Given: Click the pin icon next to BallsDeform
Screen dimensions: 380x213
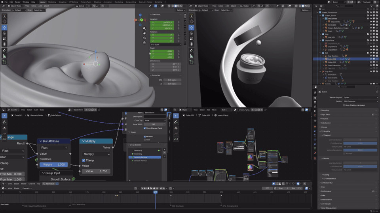Looking at the screenshot, I should [99, 110].
